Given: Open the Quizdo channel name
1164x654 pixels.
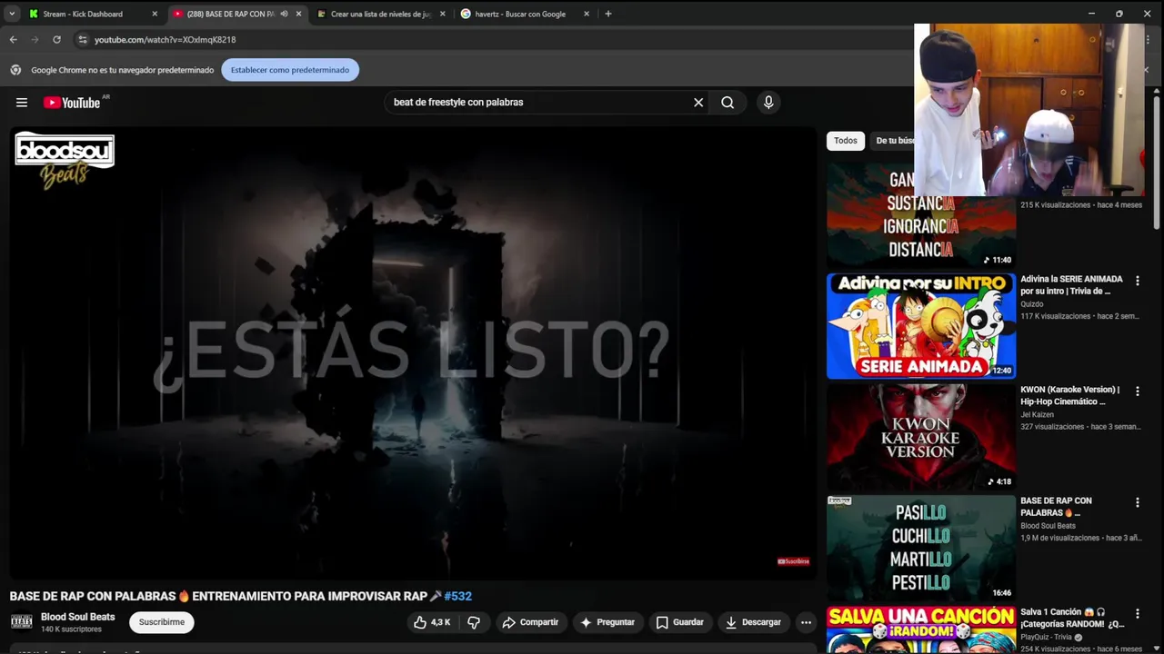Looking at the screenshot, I should 1032,304.
